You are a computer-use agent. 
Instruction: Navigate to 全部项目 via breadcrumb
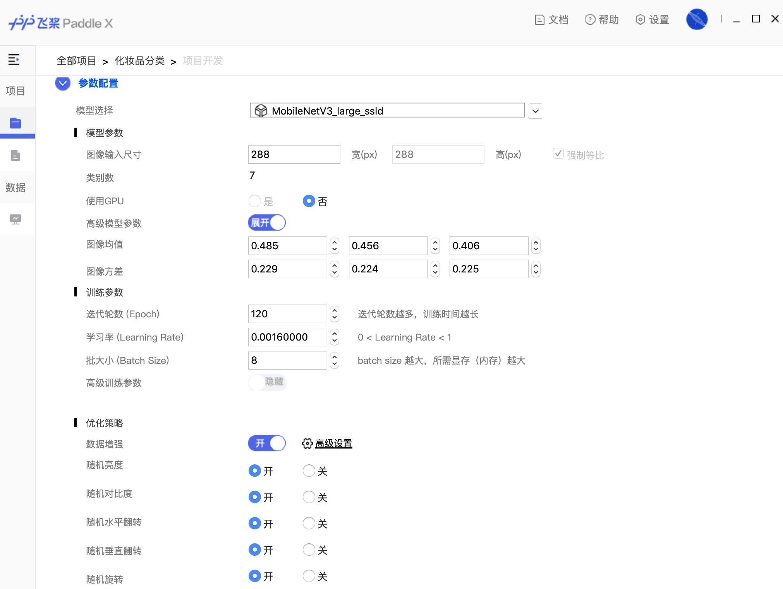(76, 61)
